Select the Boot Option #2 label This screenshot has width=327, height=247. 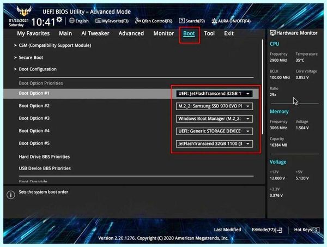coord(34,106)
